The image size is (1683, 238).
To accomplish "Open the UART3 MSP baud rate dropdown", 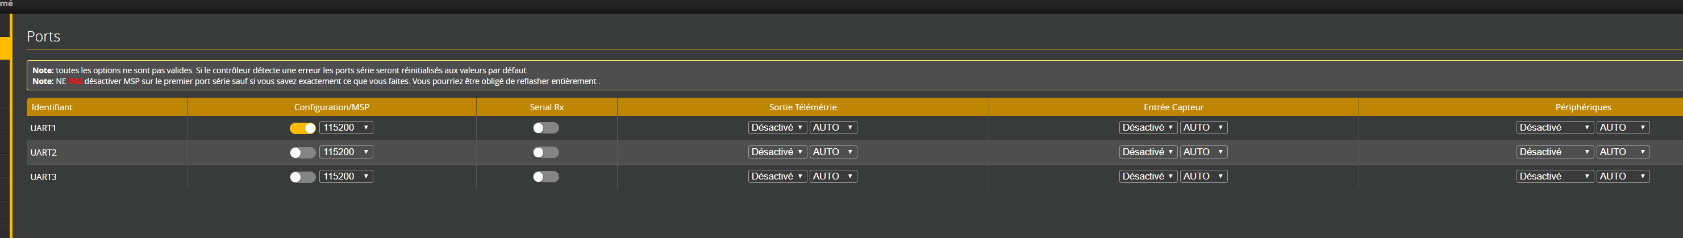I will 345,177.
